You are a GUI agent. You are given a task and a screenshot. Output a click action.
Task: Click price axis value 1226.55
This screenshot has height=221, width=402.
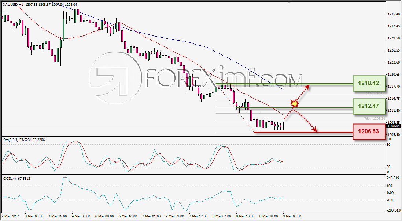[394, 50]
